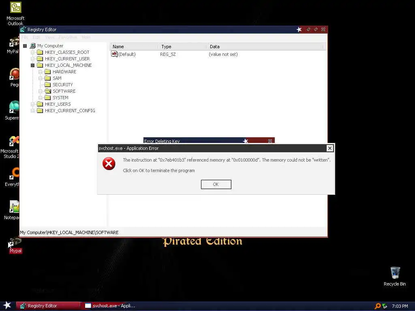The image size is (415, 311).
Task: Expand the HKEY_CURRENT_CONFIG key
Action: (32, 111)
